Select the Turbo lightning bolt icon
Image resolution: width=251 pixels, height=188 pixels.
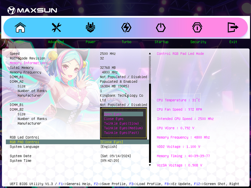pos(126,28)
